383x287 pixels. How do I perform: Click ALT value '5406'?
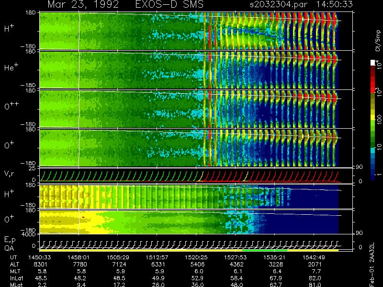tap(197, 265)
